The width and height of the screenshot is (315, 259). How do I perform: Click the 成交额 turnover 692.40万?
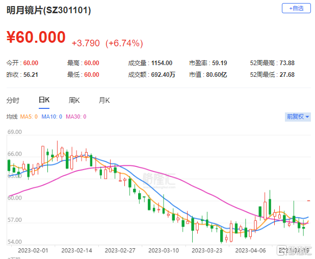click(163, 75)
